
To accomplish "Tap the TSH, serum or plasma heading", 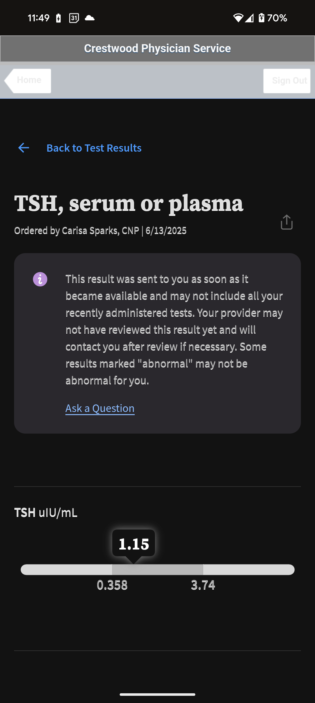I will pyautogui.click(x=129, y=204).
